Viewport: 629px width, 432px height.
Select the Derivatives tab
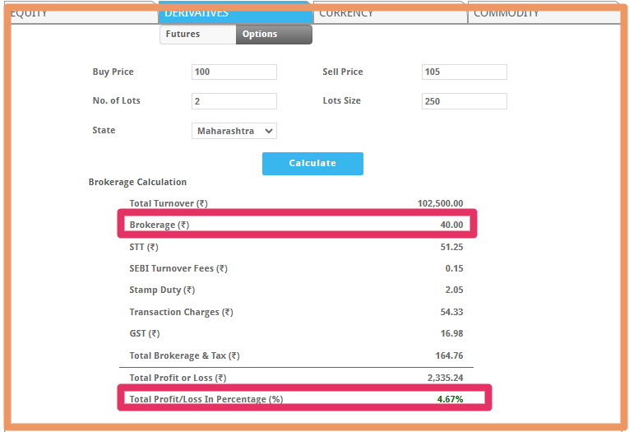pos(235,13)
